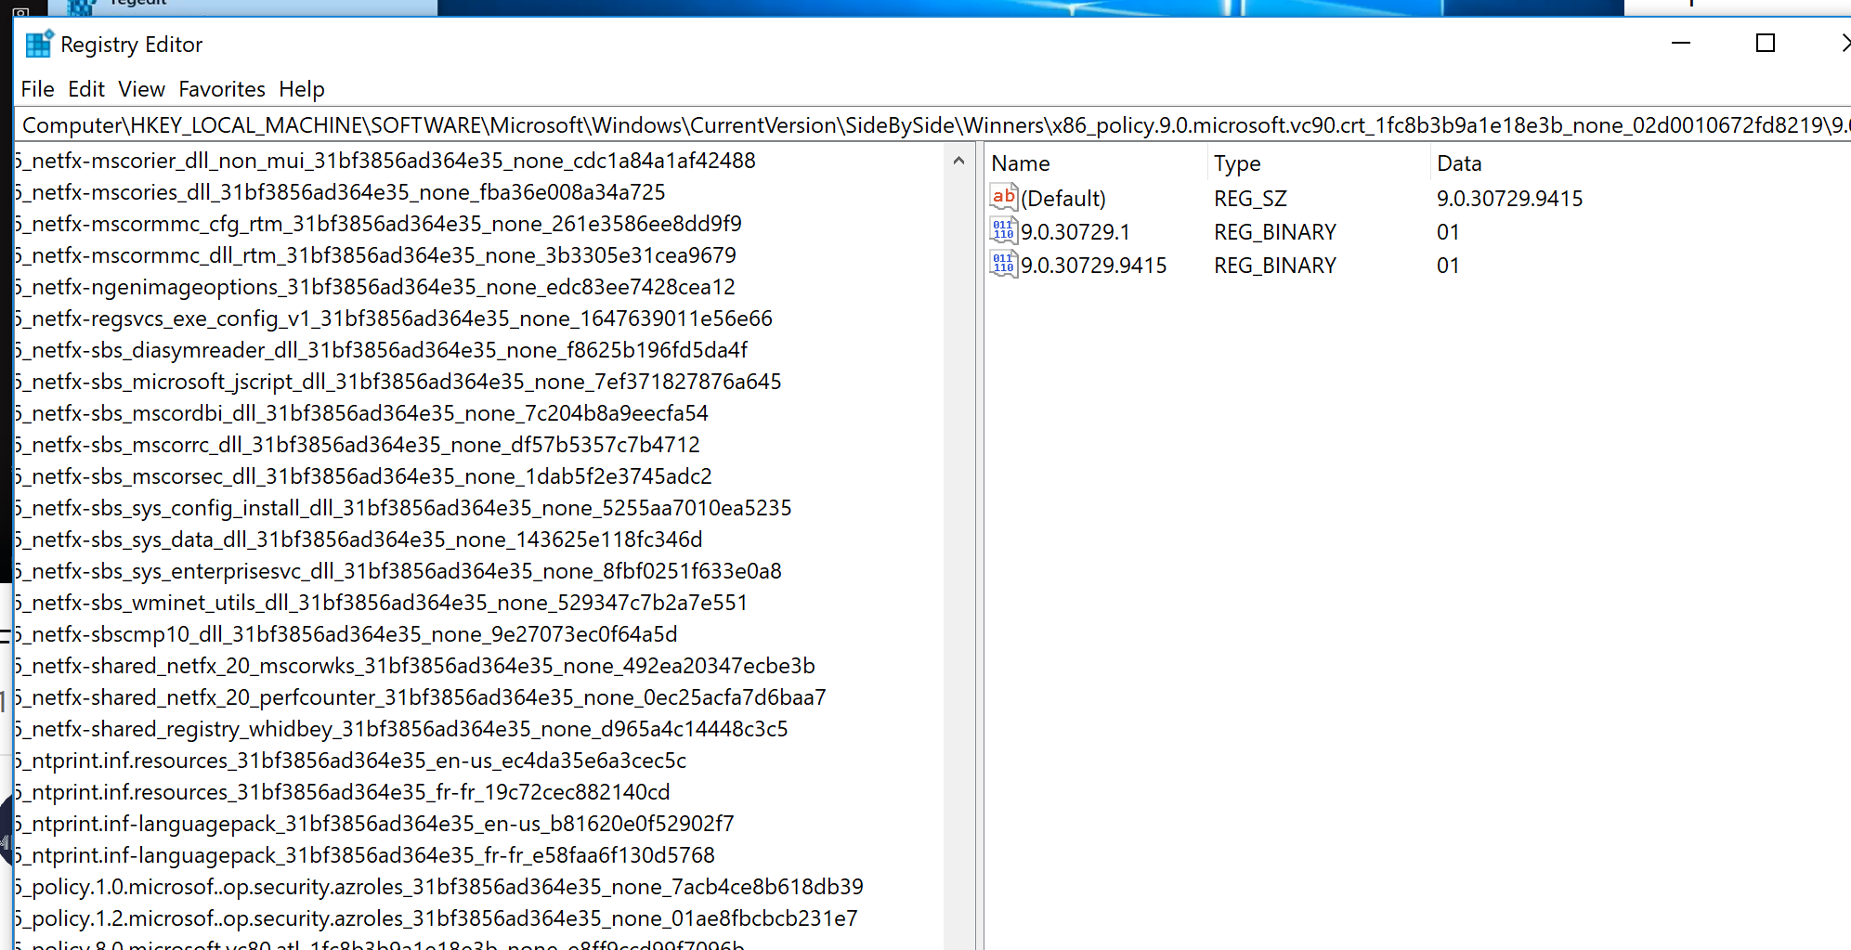Select policy.1.0 azroles tree key
This screenshot has width=1851, height=950.
tap(439, 887)
